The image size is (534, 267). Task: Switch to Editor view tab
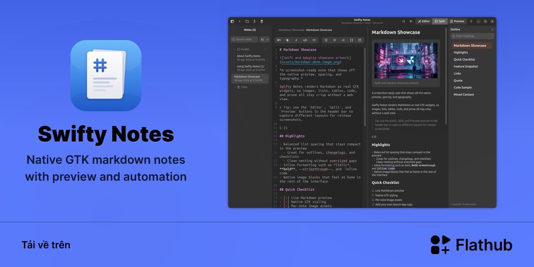[x=424, y=21]
